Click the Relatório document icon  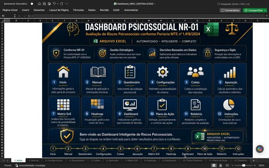point(196,105)
